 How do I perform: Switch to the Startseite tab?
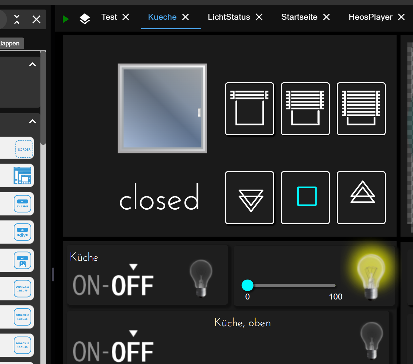point(299,17)
